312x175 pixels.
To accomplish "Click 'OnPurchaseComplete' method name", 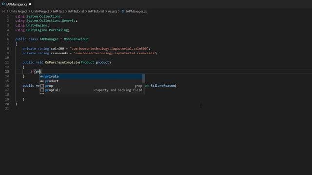I will click(x=62, y=62).
